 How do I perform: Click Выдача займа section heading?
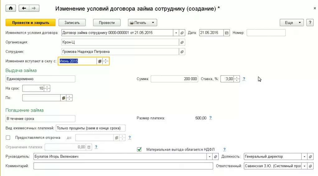(x=21, y=70)
